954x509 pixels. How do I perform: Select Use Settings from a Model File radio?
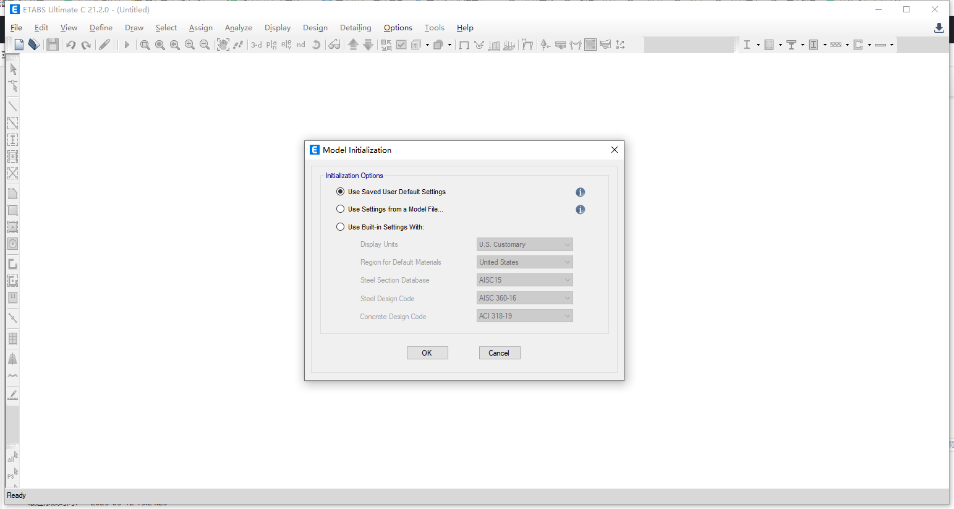tap(340, 209)
